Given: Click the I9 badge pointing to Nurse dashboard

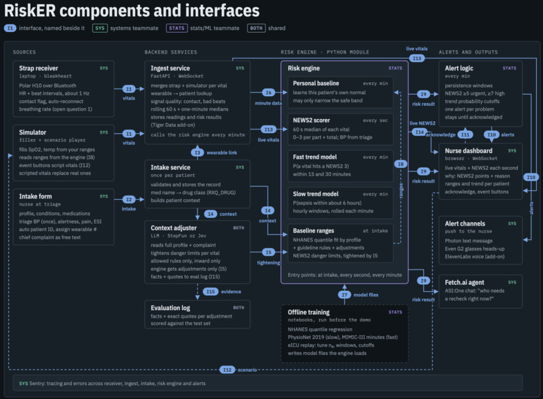Looking at the screenshot, I should pyautogui.click(x=423, y=171).
